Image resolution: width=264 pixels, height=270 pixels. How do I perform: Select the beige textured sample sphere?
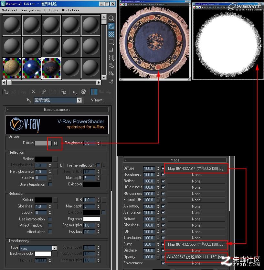12,68
